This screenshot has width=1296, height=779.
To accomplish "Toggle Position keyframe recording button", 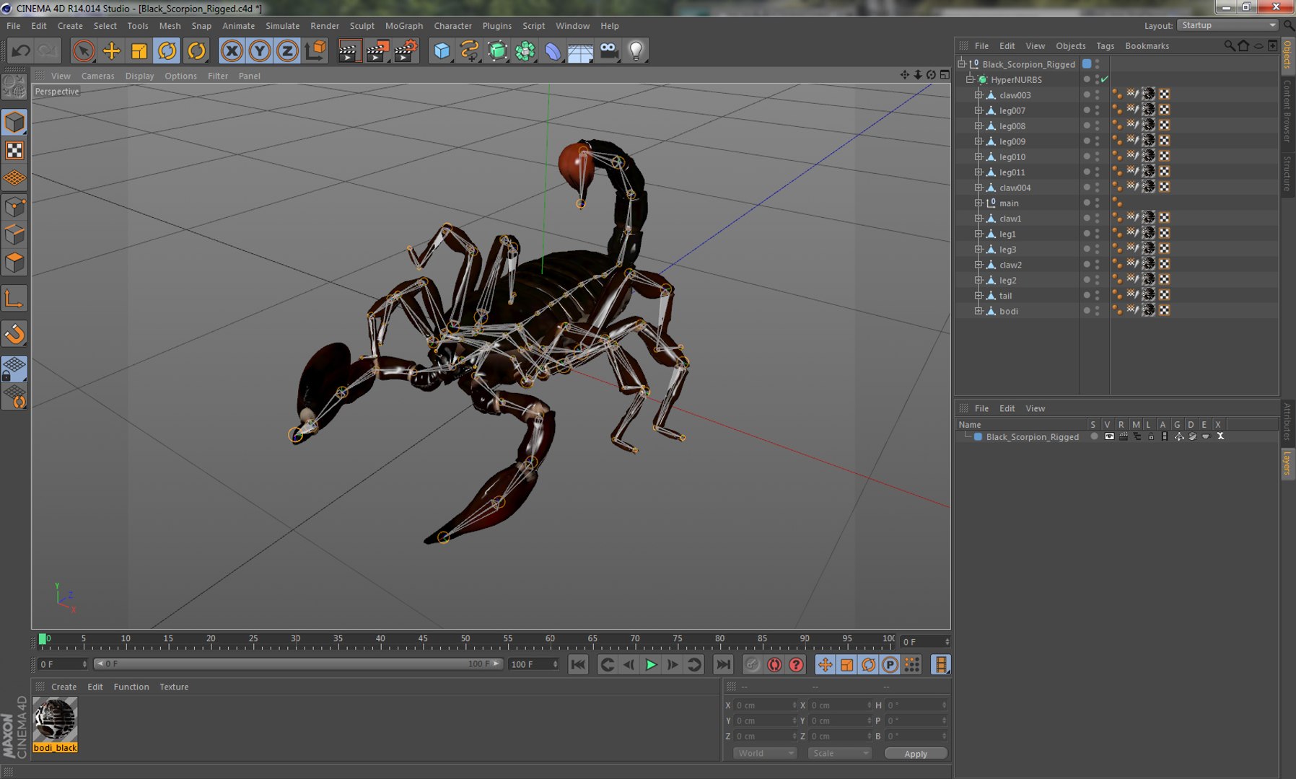I will tap(825, 664).
